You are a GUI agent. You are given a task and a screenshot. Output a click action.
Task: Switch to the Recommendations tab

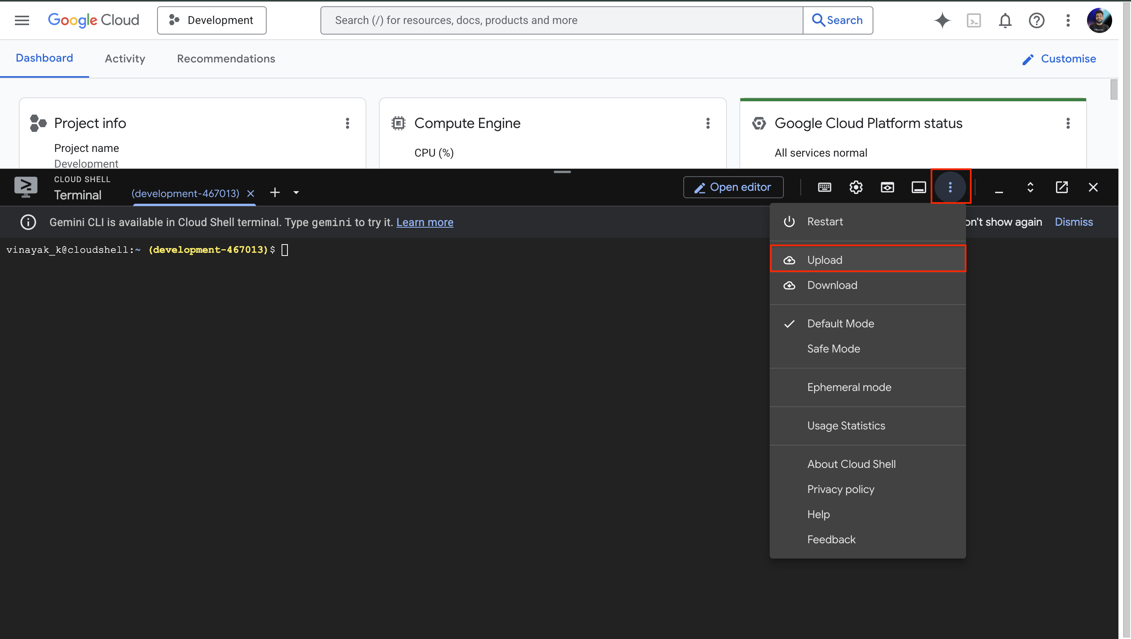226,59
